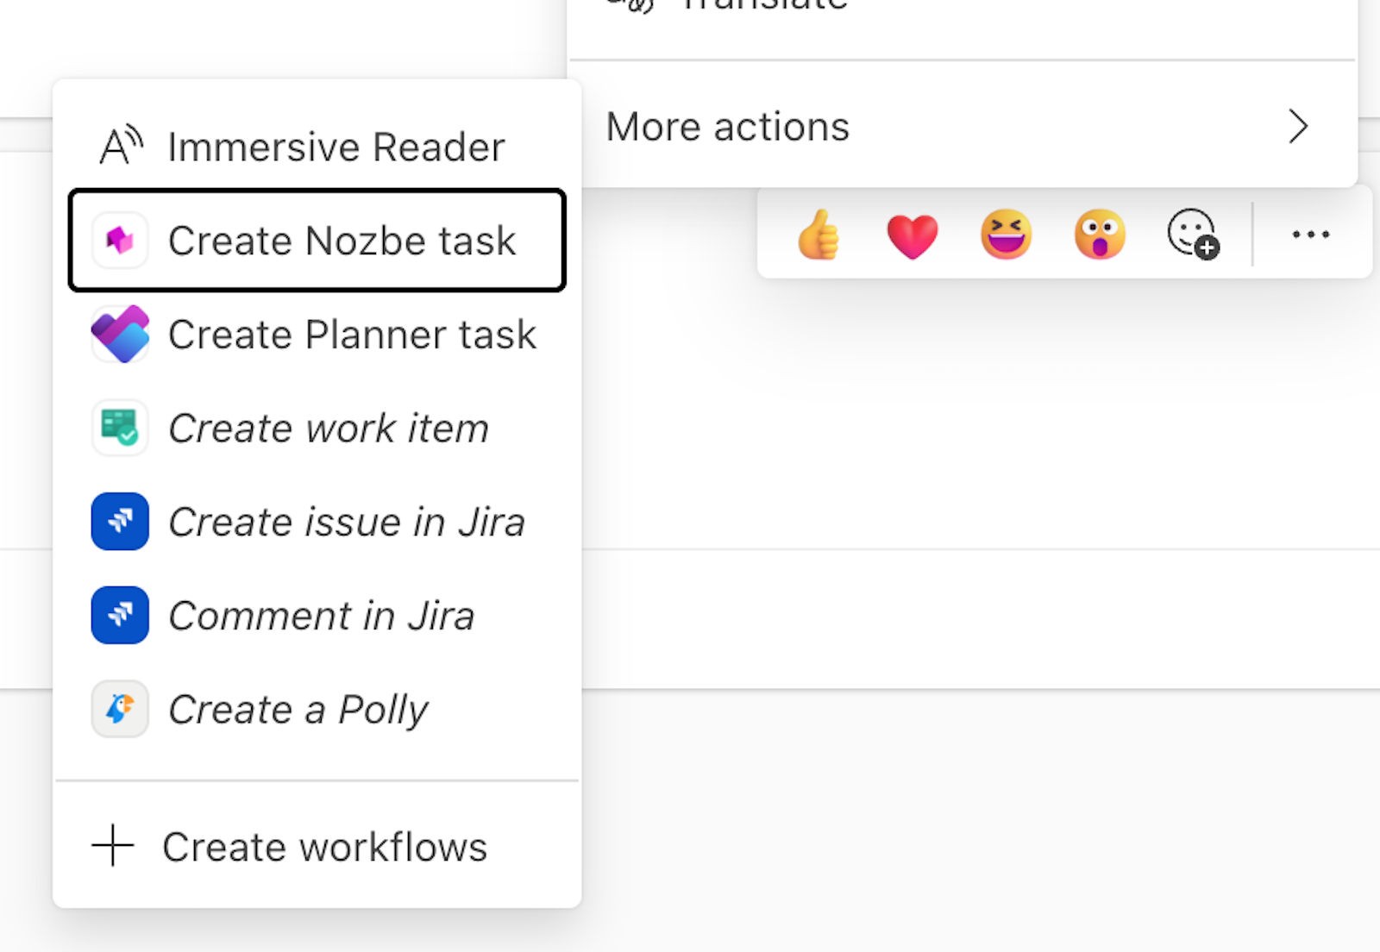1380x952 pixels.
Task: Toggle the laughing emoji reaction
Action: [1005, 233]
